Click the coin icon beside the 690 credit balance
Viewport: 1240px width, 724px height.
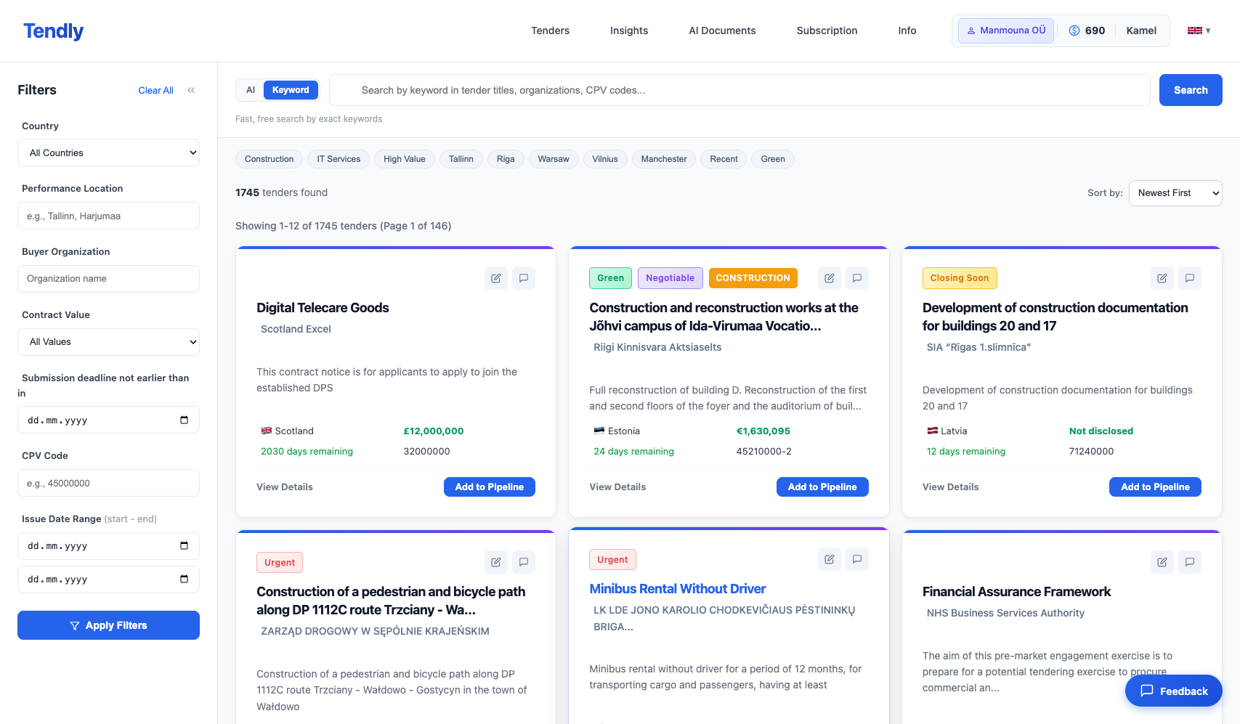(x=1074, y=30)
